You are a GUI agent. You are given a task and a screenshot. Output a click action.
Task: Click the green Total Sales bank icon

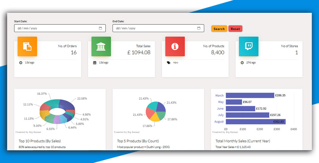point(101,46)
